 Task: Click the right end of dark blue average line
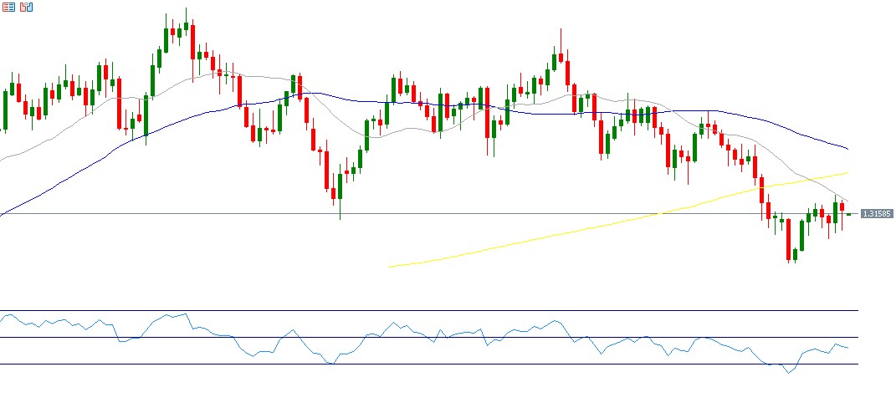coord(847,148)
